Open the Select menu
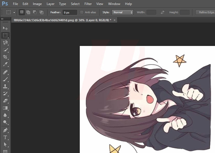This screenshot has width=215, height=153. (x=75, y=4)
